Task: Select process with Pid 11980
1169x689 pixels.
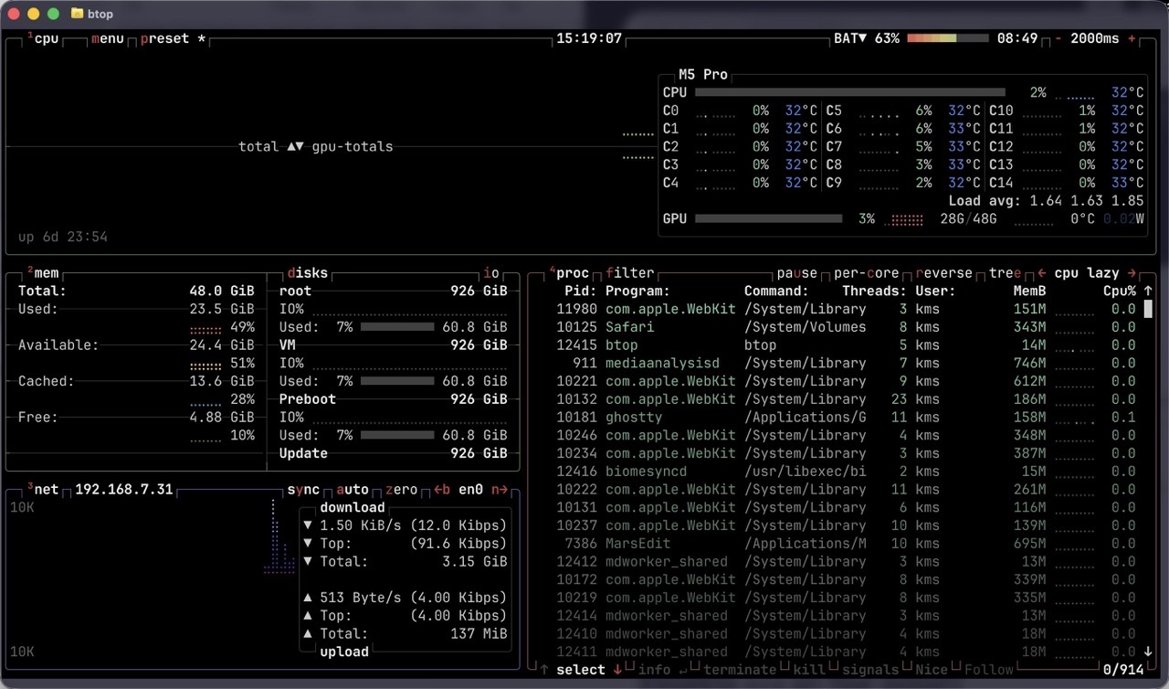Action: click(847, 309)
